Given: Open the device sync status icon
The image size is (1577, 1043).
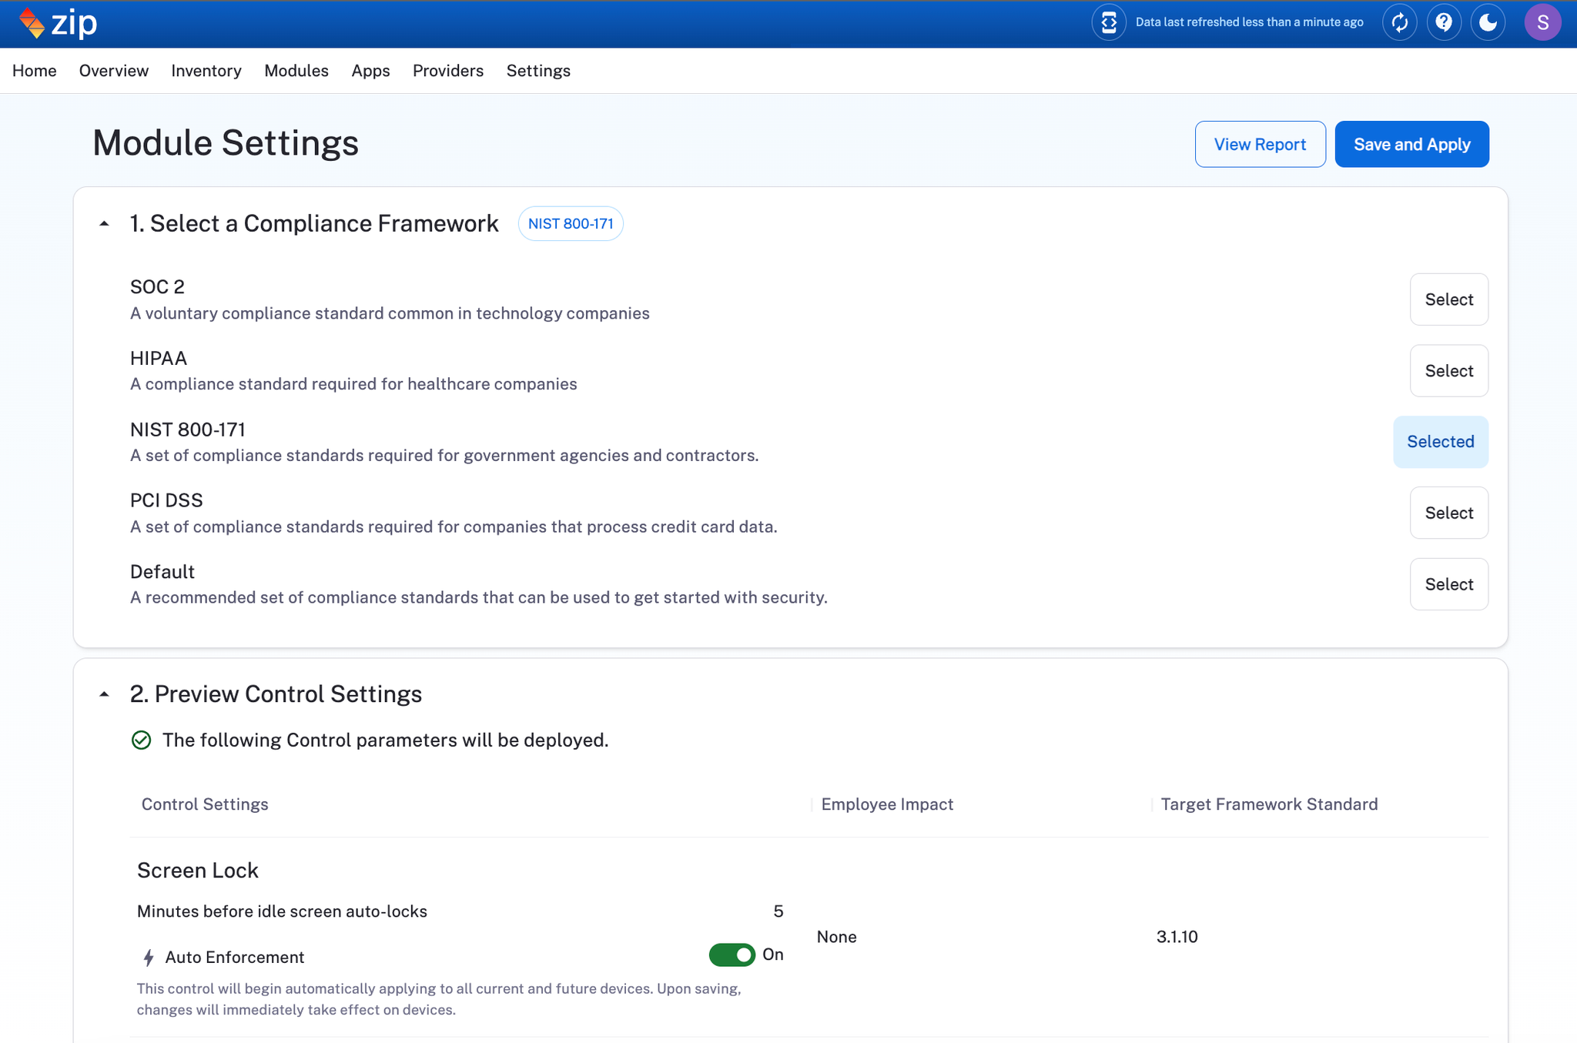Looking at the screenshot, I should [x=1108, y=22].
